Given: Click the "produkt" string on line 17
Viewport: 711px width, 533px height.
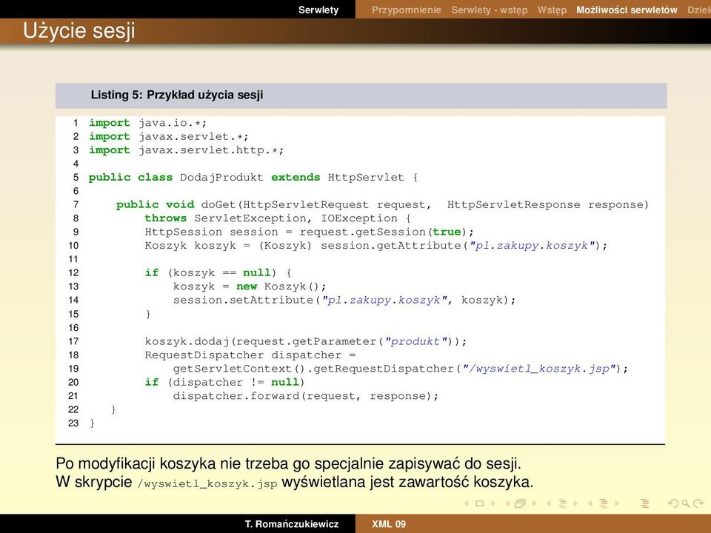Looking at the screenshot, I should point(415,341).
